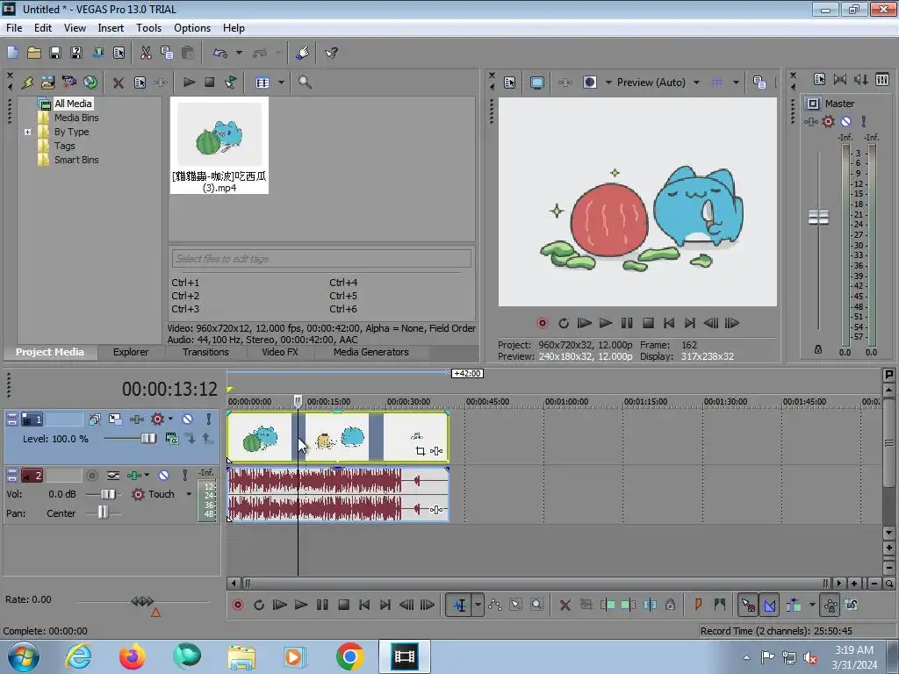Open Google Chrome from the taskbar
The height and width of the screenshot is (674, 899).
[x=349, y=656]
